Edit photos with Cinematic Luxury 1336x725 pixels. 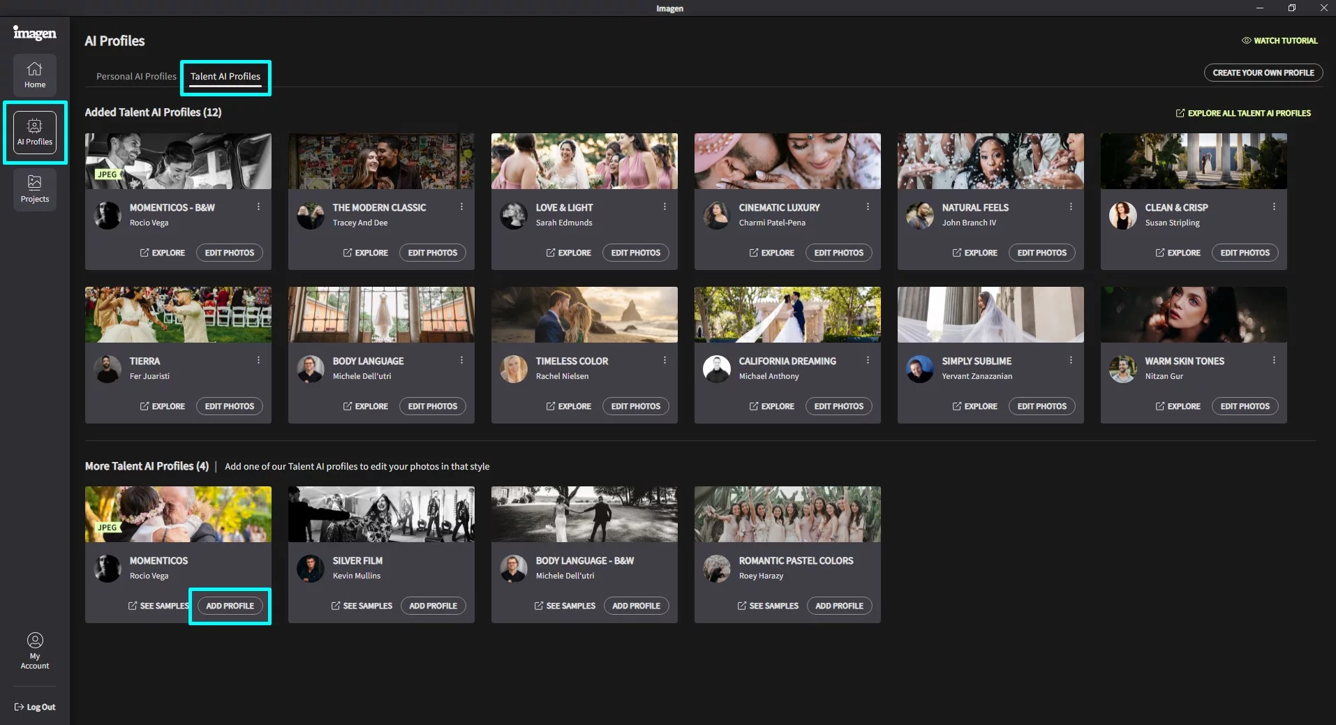click(839, 253)
